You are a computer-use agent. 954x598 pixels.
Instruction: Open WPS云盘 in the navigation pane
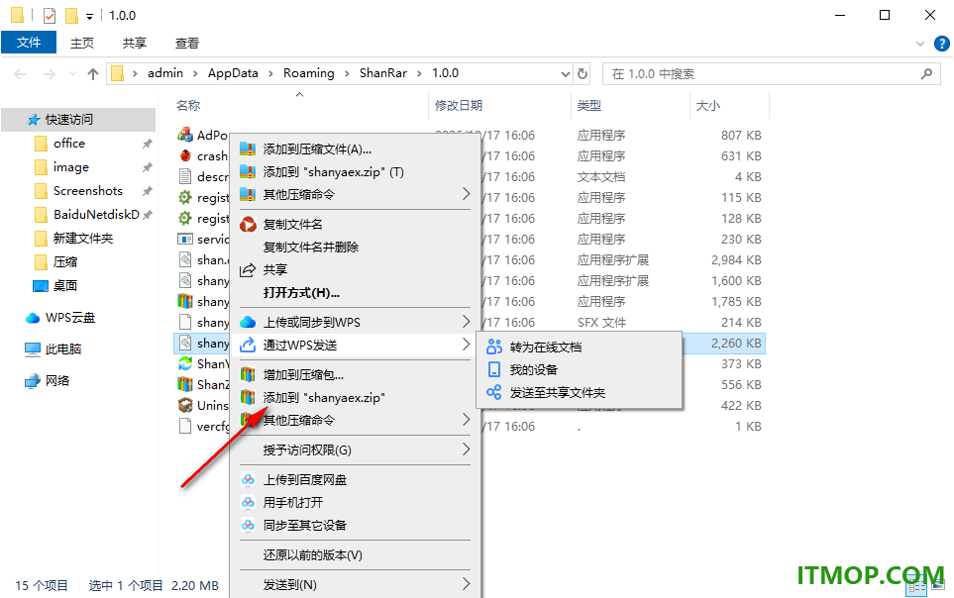tap(70, 318)
